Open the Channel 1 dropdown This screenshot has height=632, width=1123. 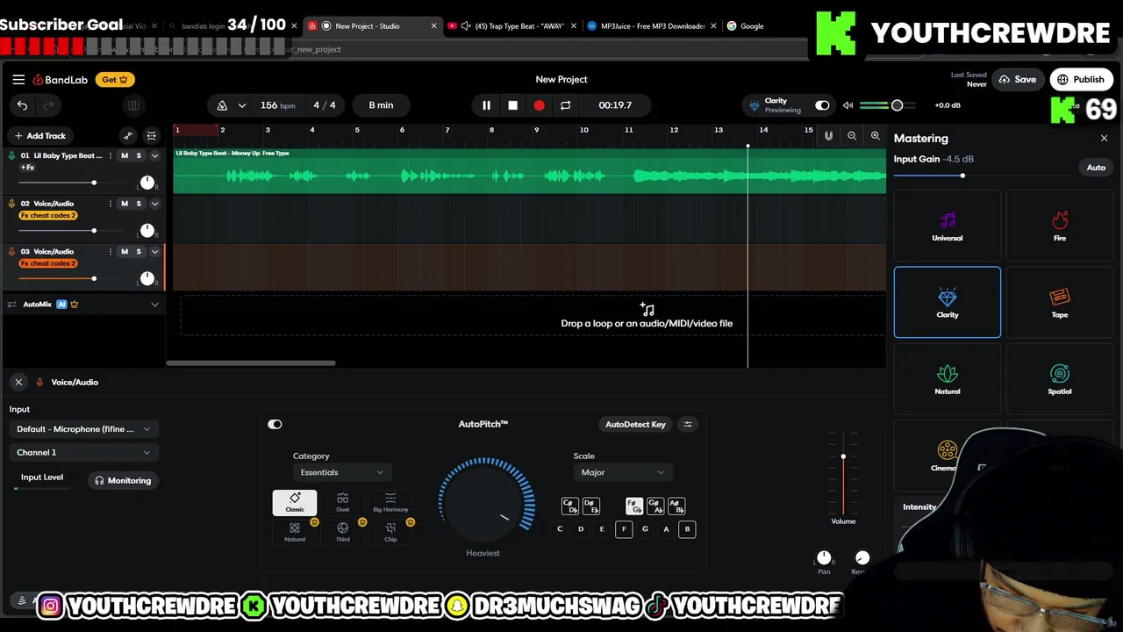point(83,452)
